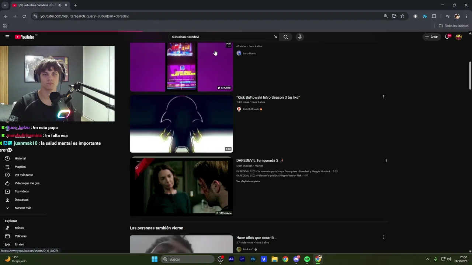
Task: Click Ver playlist completa
Action: tap(248, 181)
